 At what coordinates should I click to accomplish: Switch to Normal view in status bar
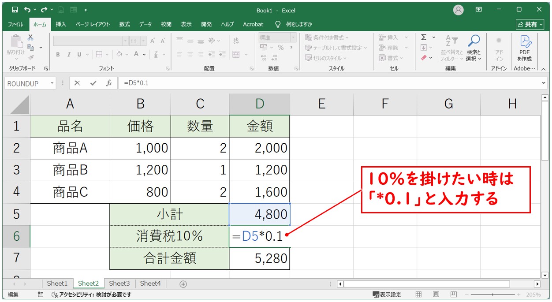pos(419,295)
